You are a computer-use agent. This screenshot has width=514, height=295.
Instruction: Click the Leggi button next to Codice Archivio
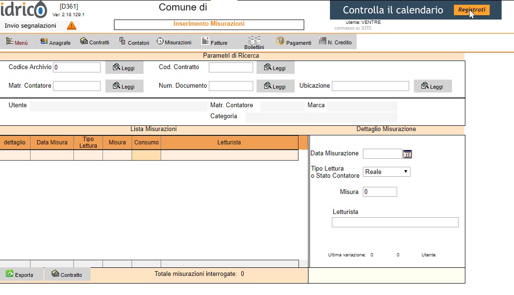click(124, 68)
